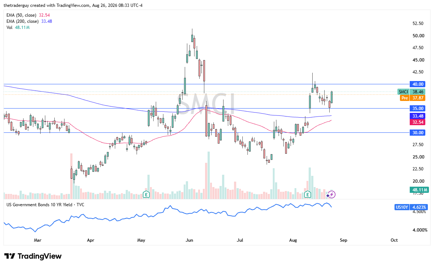The height and width of the screenshot is (267, 434).
Task: Click the Jun label on the time axis
Action: tap(189, 240)
